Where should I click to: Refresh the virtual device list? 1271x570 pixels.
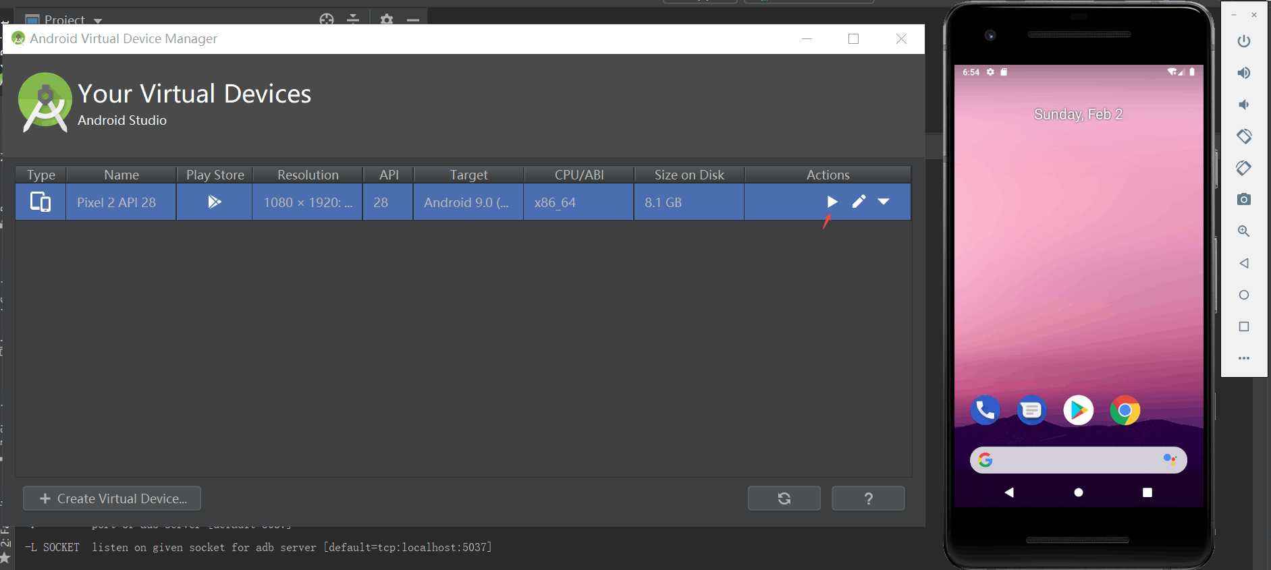coord(784,498)
